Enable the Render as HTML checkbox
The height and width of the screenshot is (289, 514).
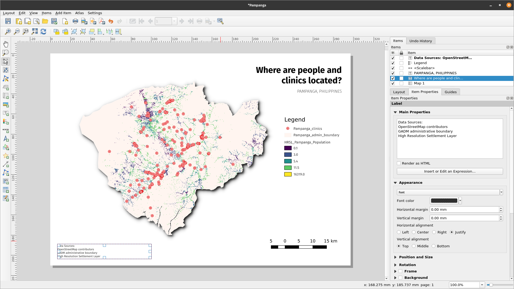[x=399, y=163]
